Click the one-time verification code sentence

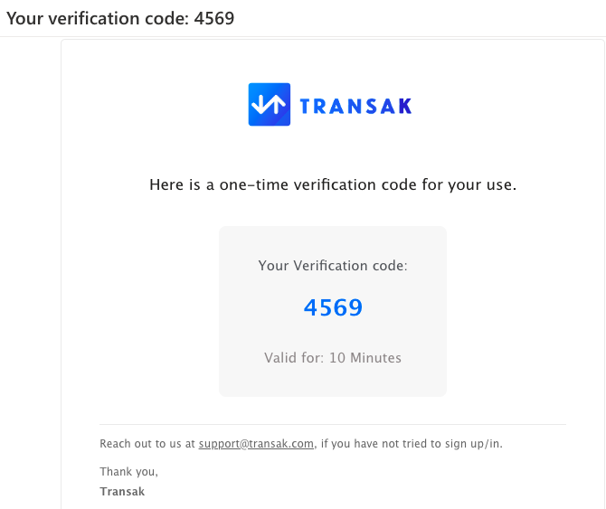(333, 184)
